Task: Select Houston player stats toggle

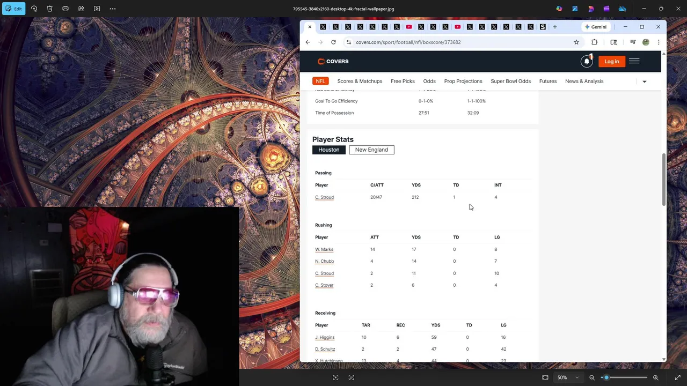Action: pos(329,150)
